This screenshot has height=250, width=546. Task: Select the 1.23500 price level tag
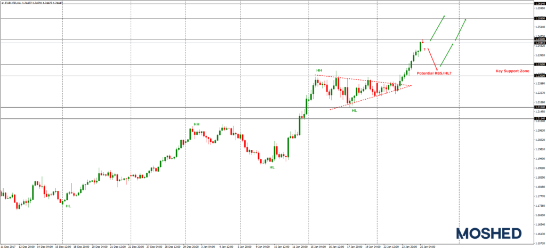pyautogui.click(x=539, y=64)
